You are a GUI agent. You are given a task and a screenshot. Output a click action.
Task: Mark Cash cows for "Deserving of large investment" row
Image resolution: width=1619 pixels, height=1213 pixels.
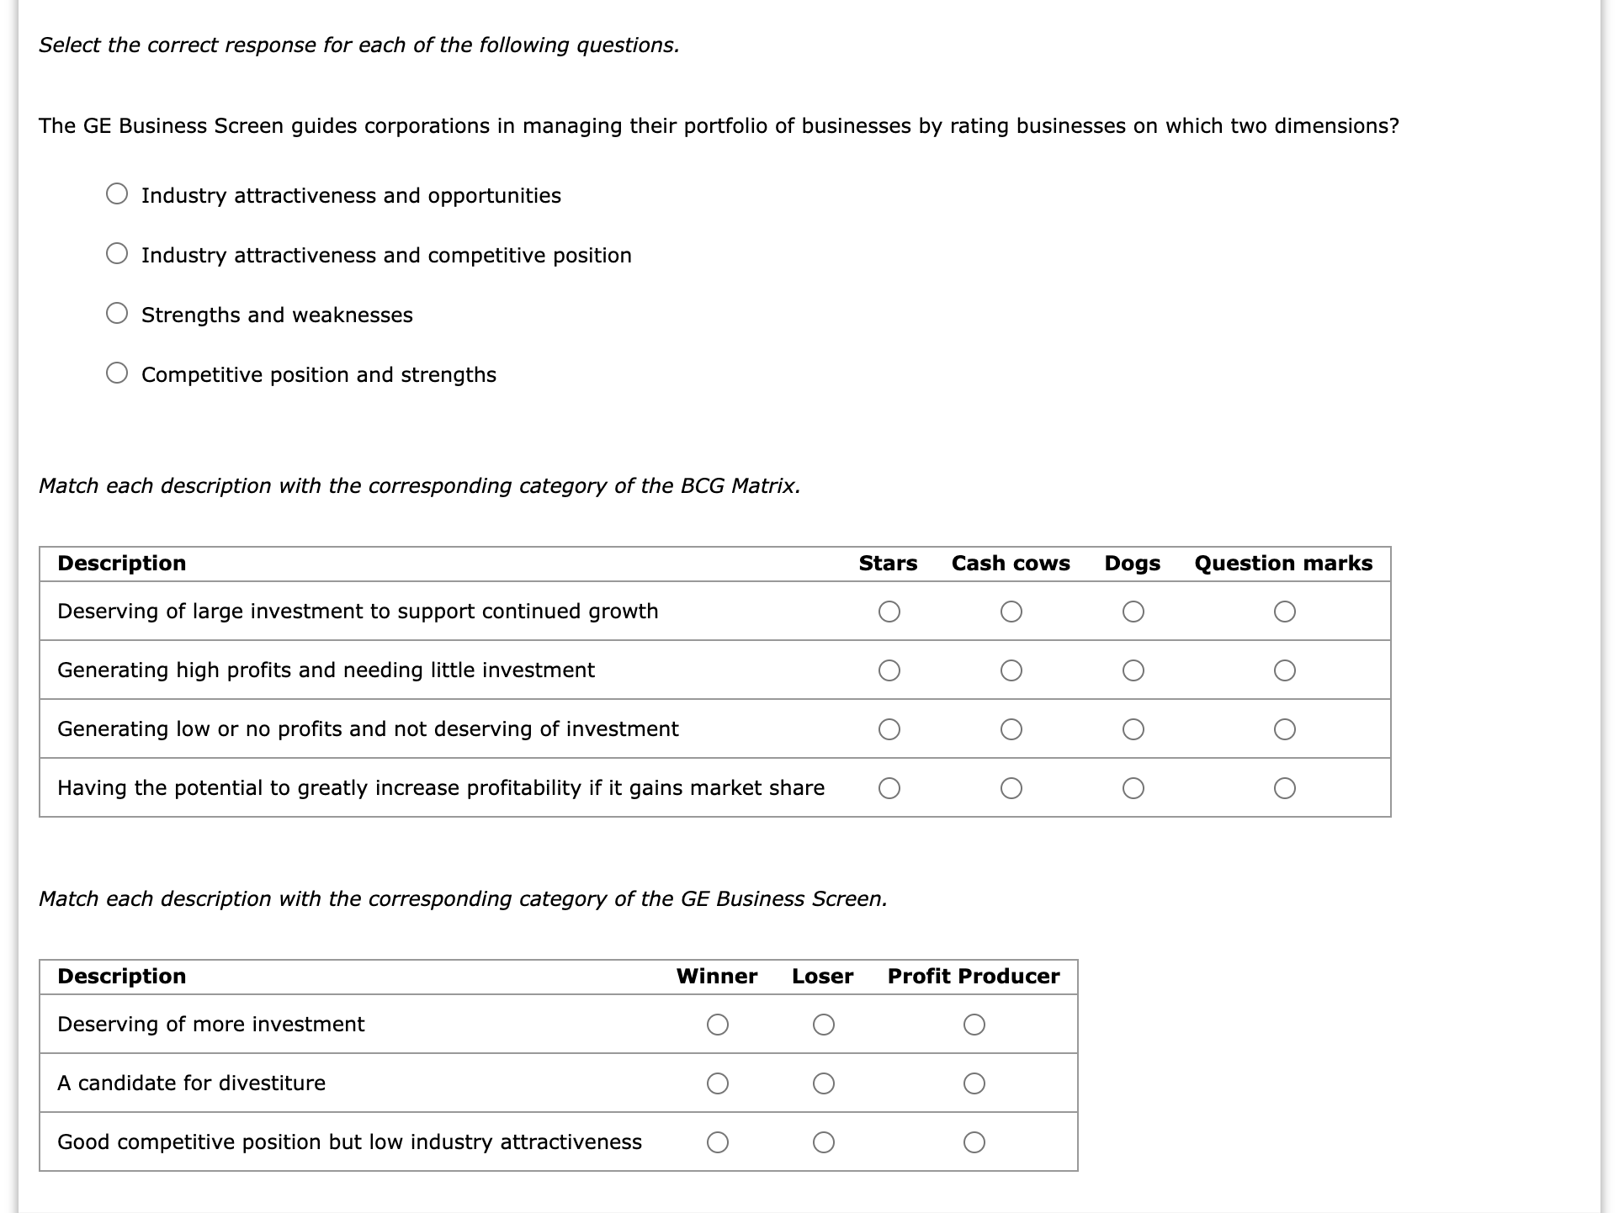pos(1011,612)
